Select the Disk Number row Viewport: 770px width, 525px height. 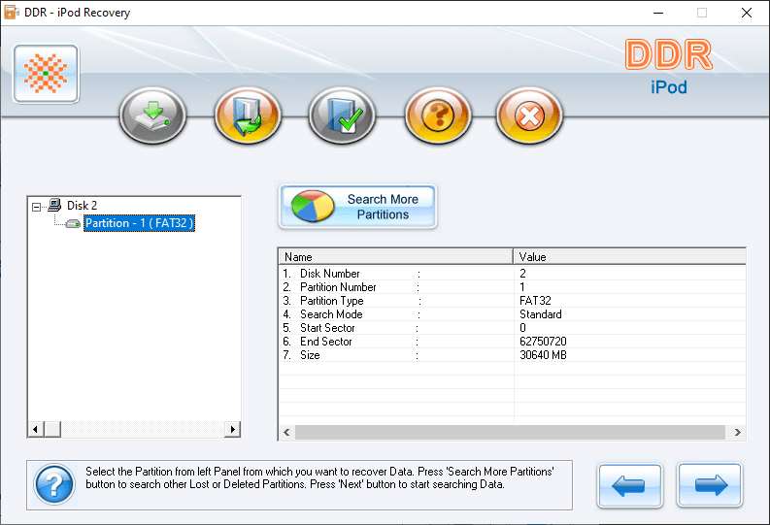[512, 274]
